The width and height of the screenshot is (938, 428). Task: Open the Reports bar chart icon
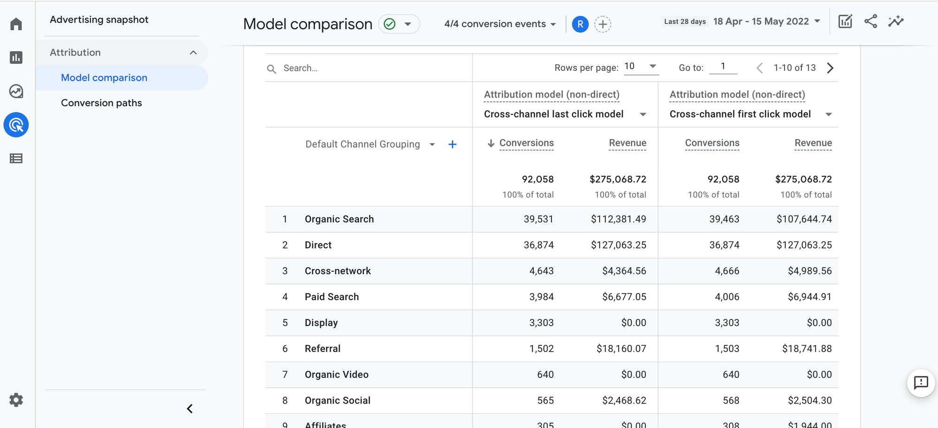[x=16, y=58]
